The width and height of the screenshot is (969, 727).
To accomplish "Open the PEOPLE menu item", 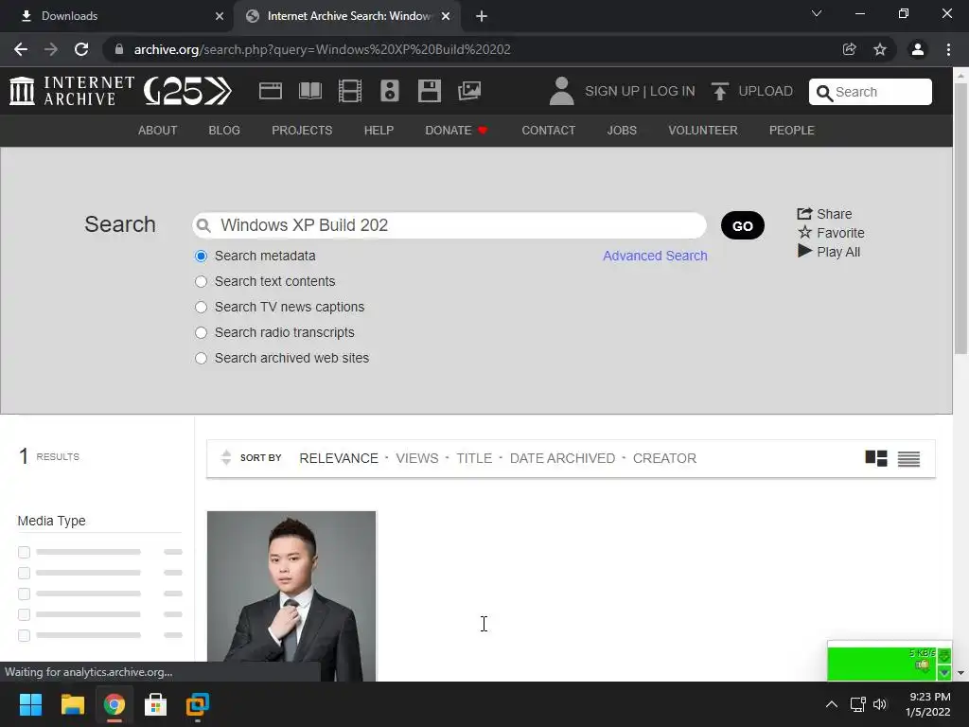I will click(792, 131).
